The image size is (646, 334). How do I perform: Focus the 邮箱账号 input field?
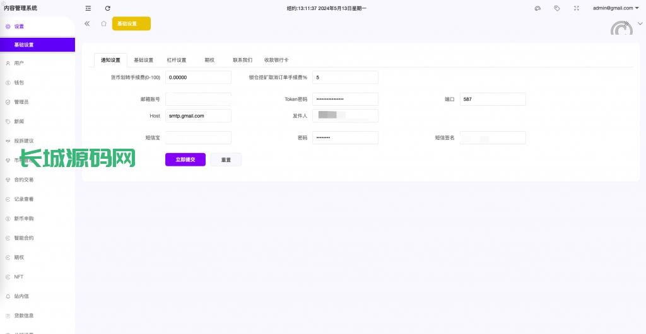coord(198,99)
